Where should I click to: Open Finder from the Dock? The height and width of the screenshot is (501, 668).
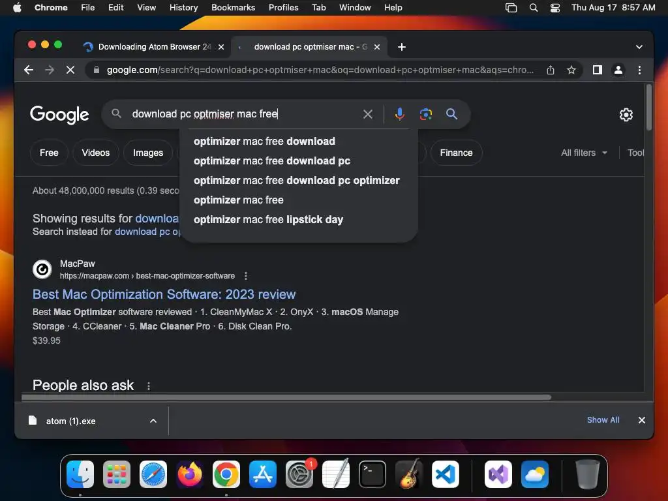pos(80,474)
